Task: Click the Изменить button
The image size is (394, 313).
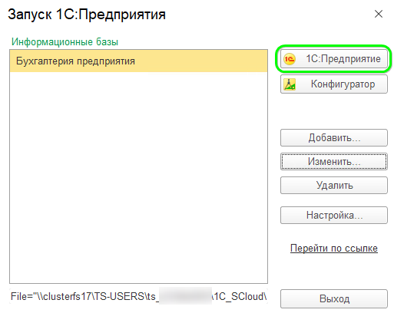Action: [334, 161]
